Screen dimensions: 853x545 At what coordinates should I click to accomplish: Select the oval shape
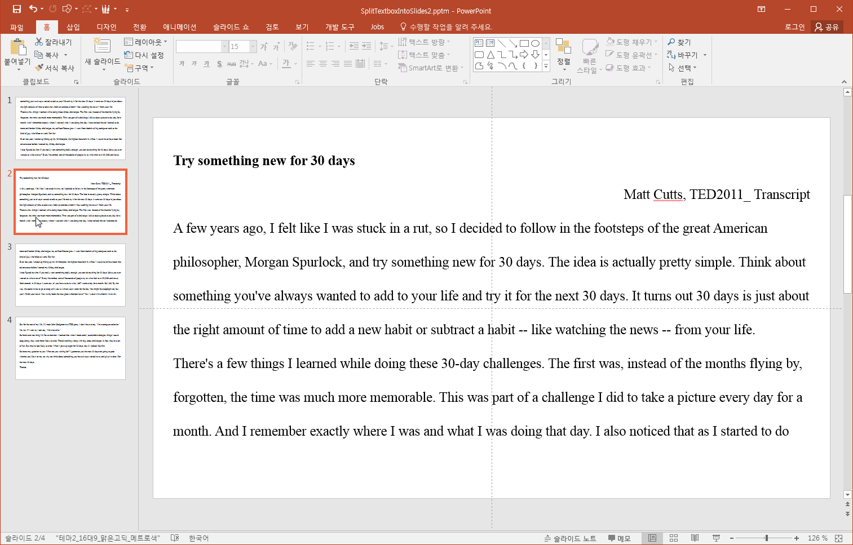click(535, 43)
